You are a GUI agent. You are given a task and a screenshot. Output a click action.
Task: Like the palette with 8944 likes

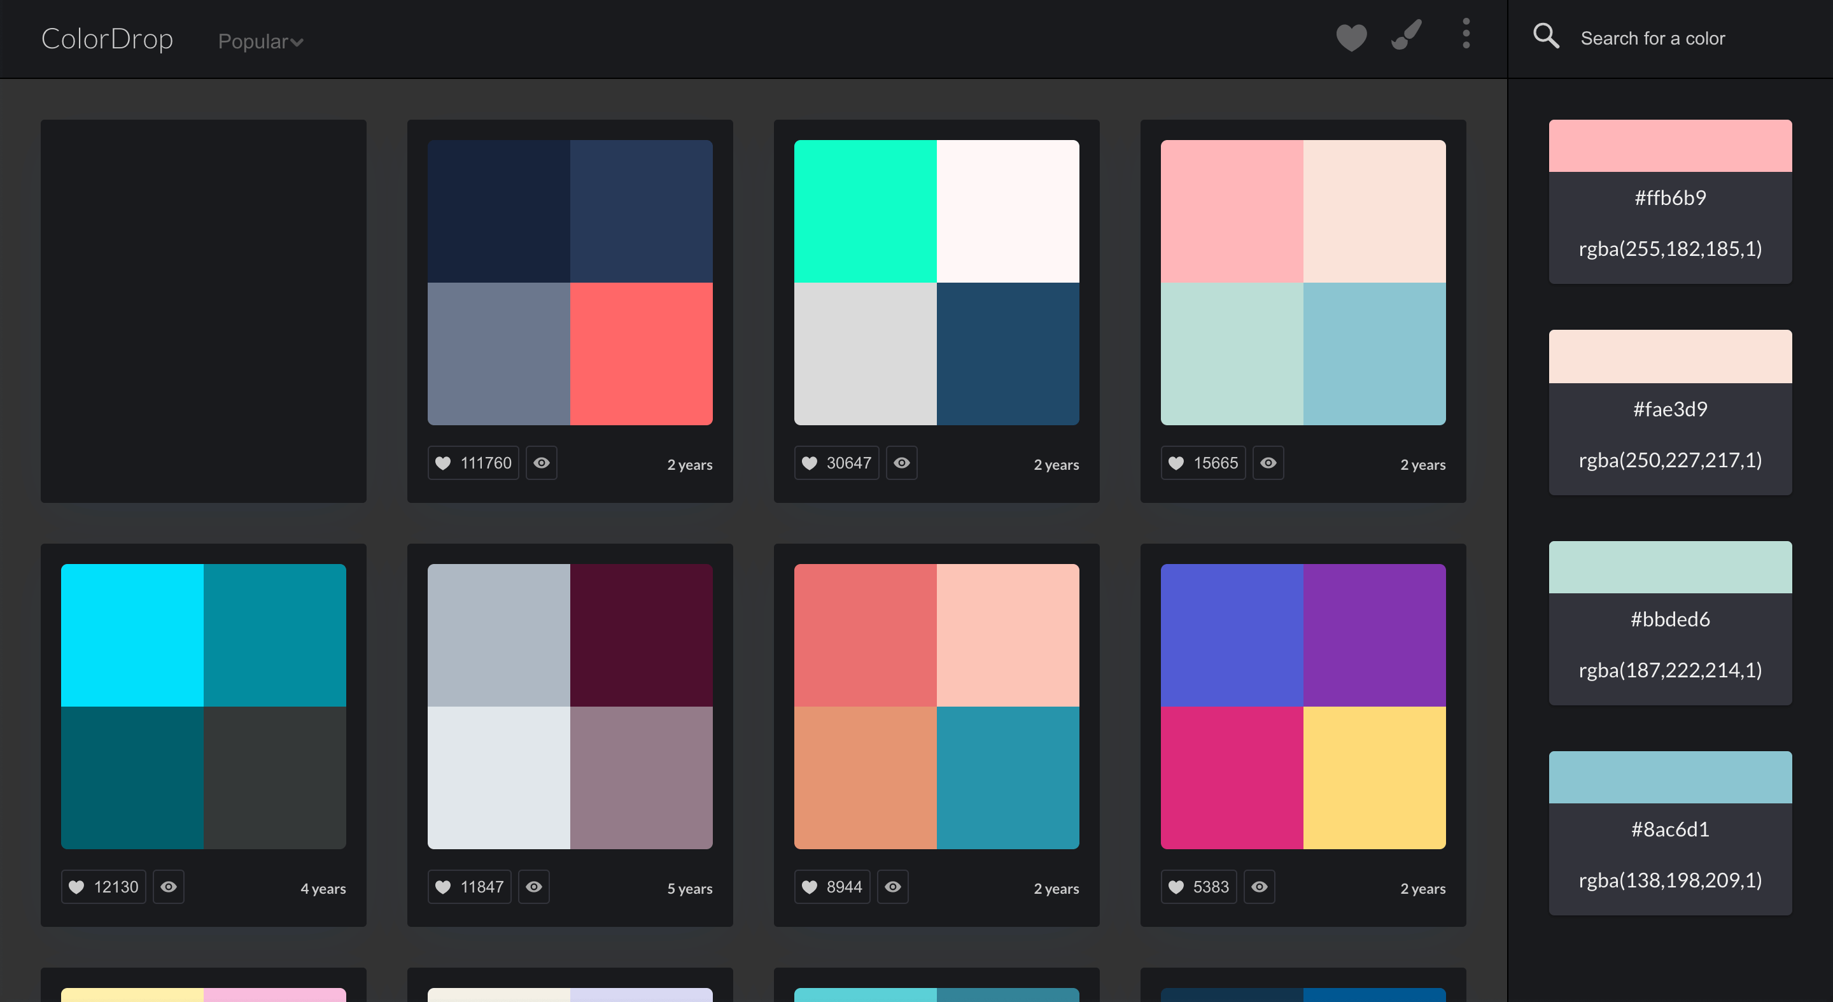click(x=832, y=887)
